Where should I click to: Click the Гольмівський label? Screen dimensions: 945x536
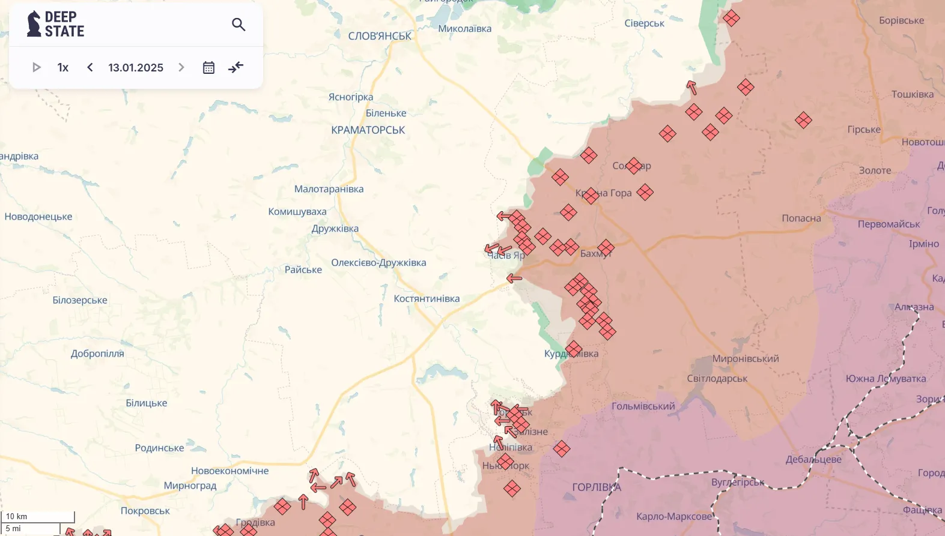643,406
